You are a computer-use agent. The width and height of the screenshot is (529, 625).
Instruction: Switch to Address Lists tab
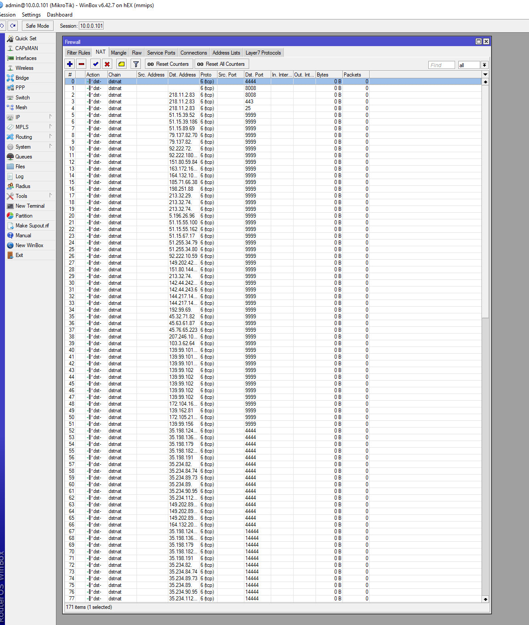click(226, 53)
